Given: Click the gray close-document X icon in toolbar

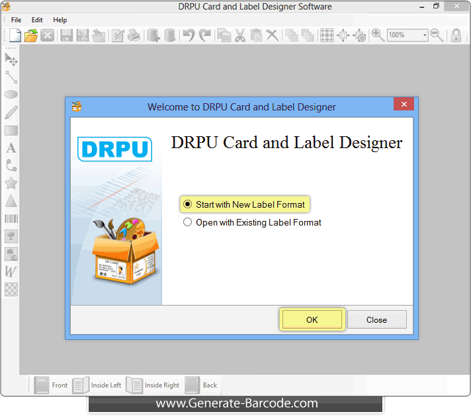Looking at the screenshot, I should click(x=48, y=35).
